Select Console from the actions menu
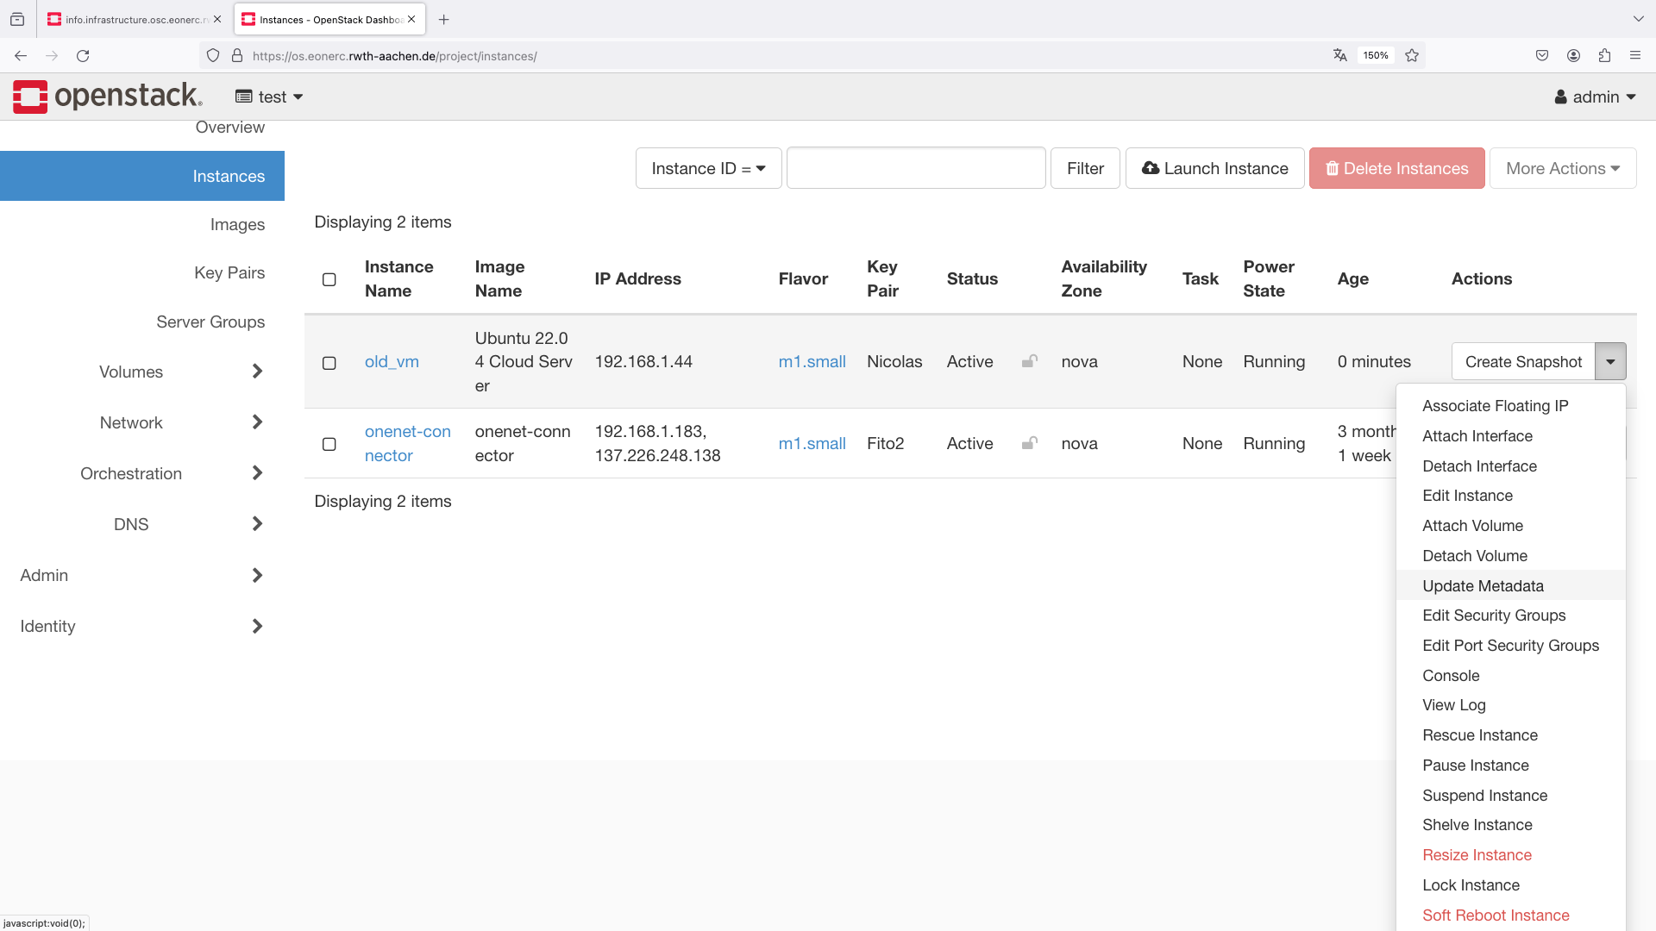The height and width of the screenshot is (931, 1656). tap(1452, 675)
